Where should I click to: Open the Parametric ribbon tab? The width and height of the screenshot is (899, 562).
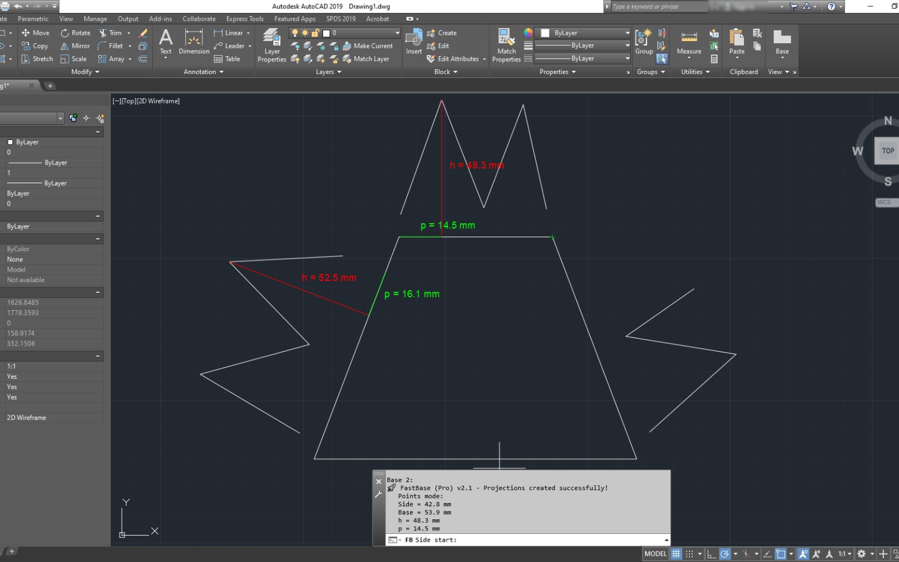pos(33,19)
